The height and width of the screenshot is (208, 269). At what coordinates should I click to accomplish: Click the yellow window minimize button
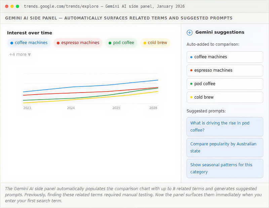pos(12,6)
